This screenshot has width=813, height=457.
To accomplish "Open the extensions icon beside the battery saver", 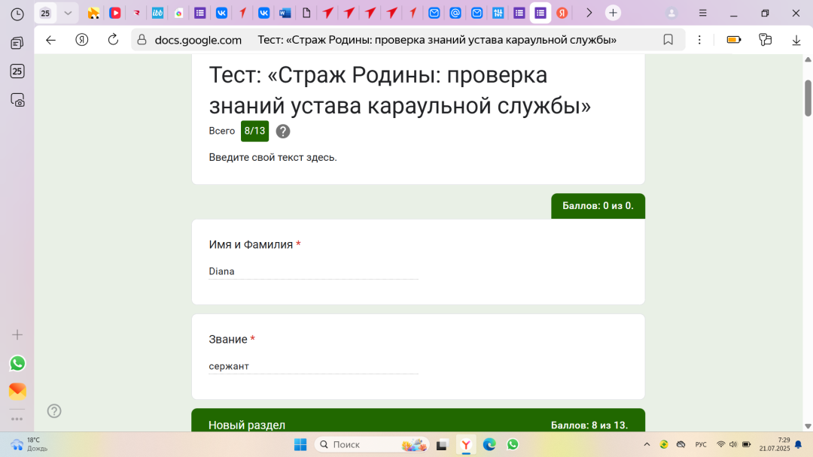I will (x=766, y=40).
